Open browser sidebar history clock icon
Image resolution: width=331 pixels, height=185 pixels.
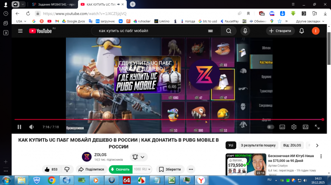coord(6,14)
